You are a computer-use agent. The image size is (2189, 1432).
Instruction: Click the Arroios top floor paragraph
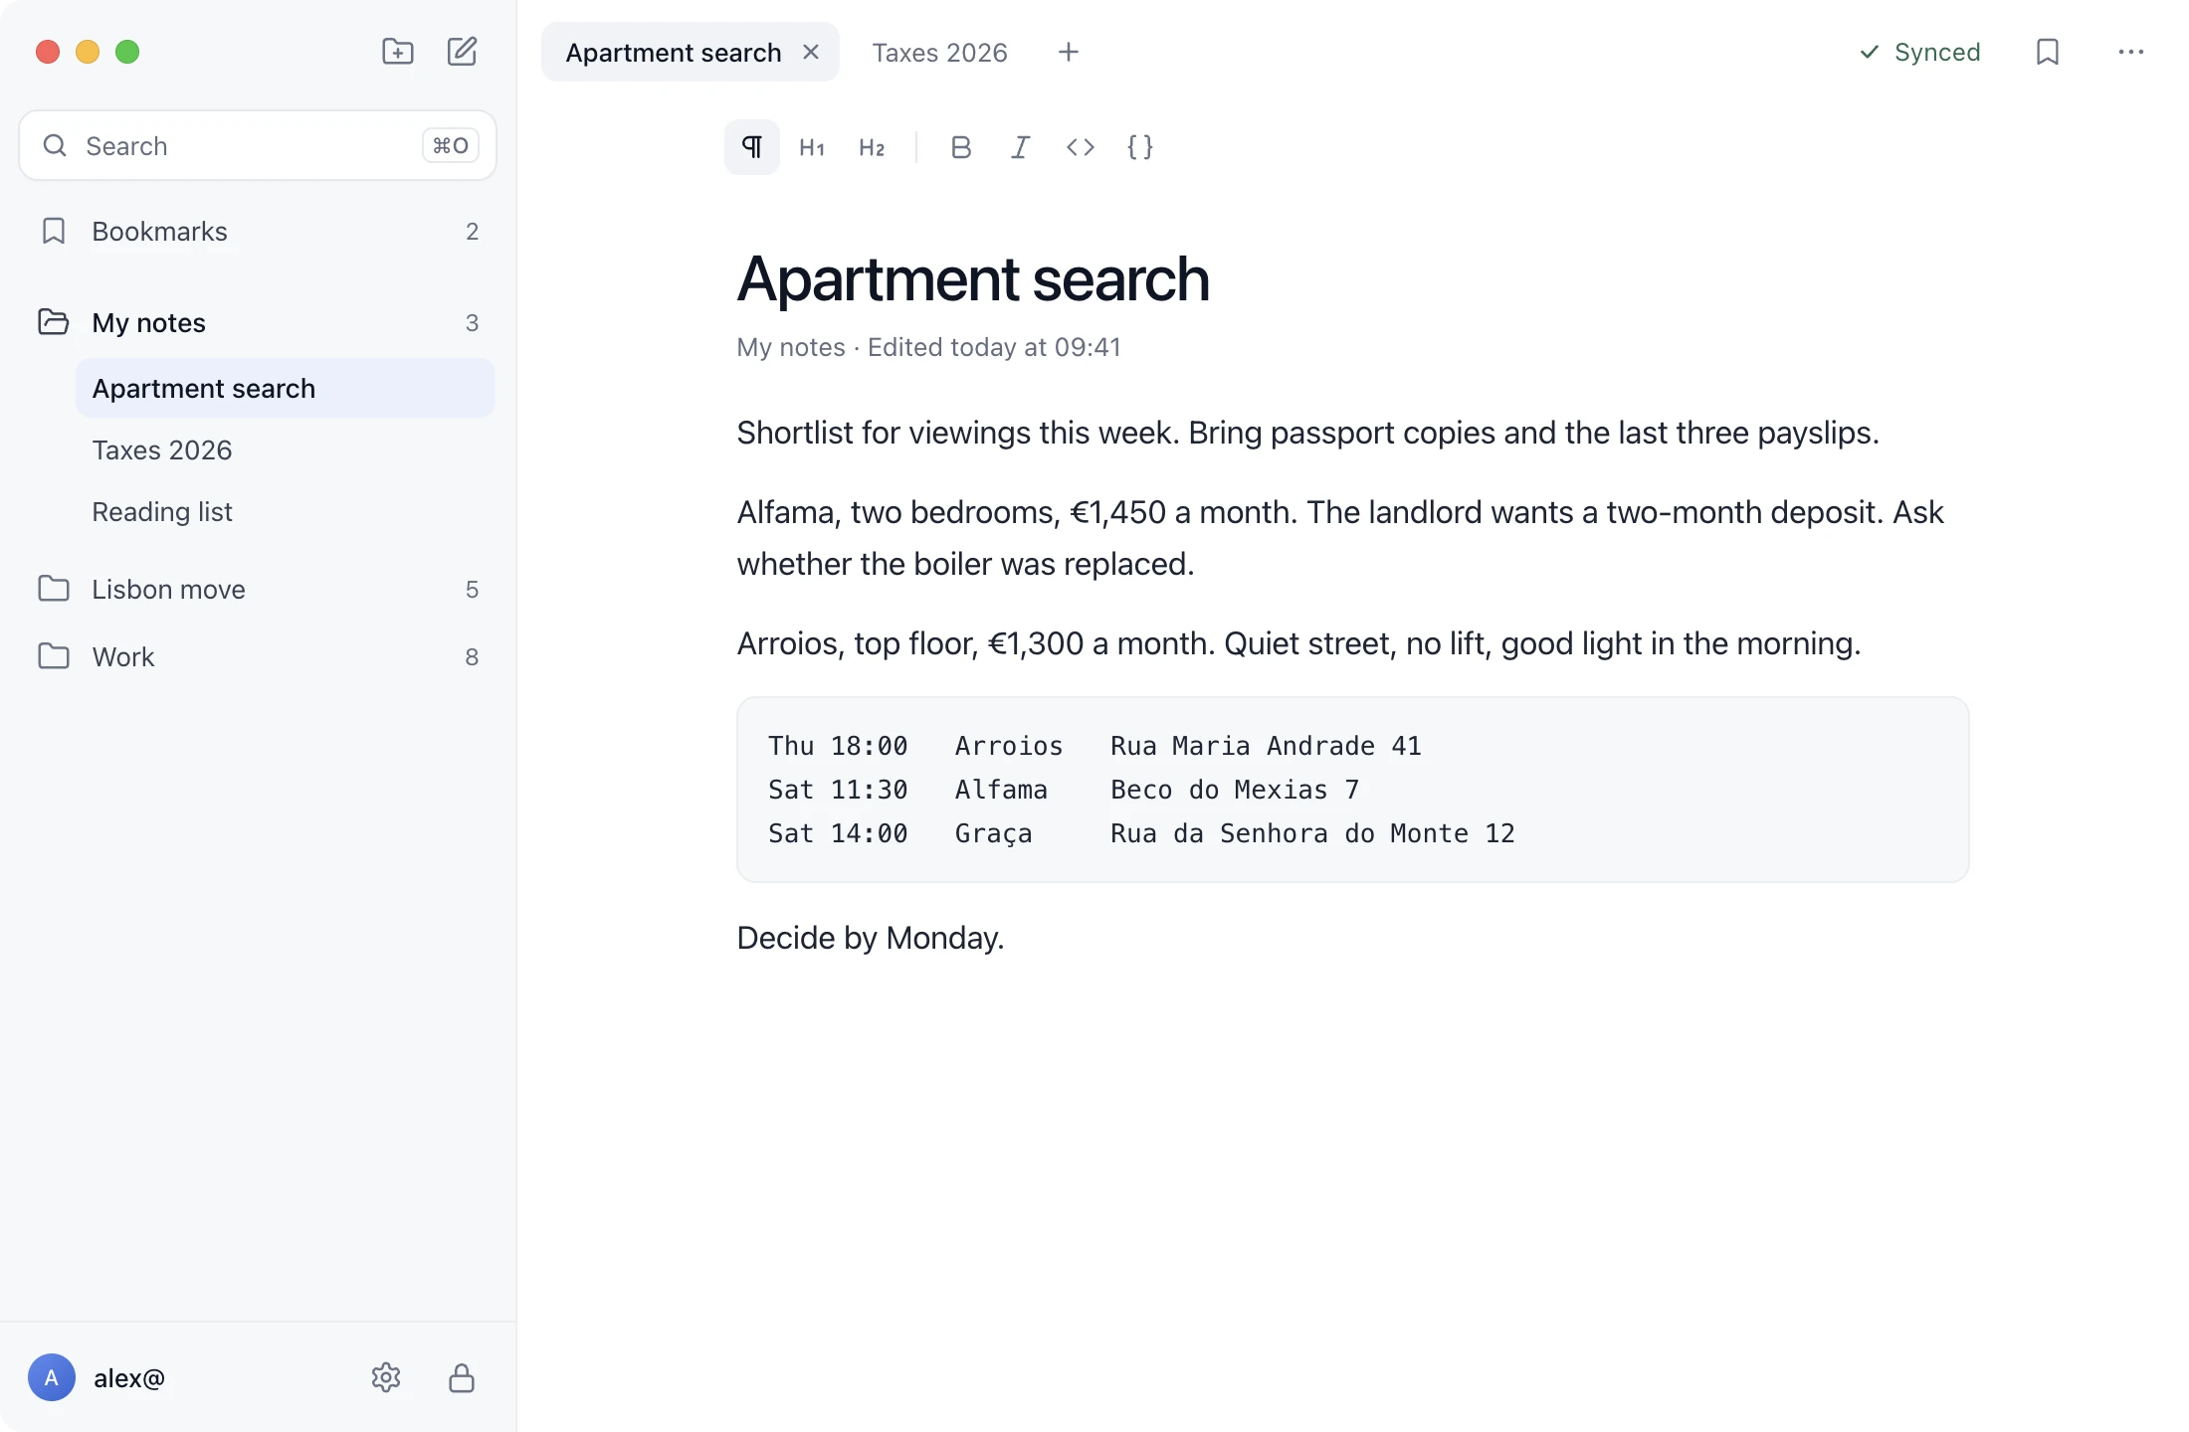1298,643
